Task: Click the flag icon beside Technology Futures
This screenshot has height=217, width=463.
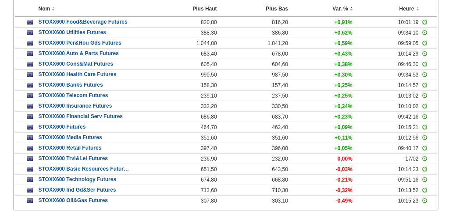Action: coord(30,180)
